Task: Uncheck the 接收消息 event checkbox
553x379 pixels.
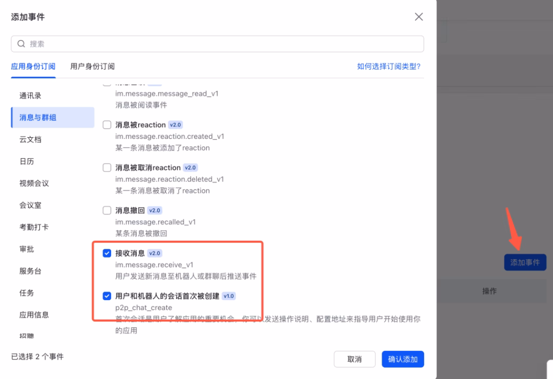Action: tap(107, 253)
